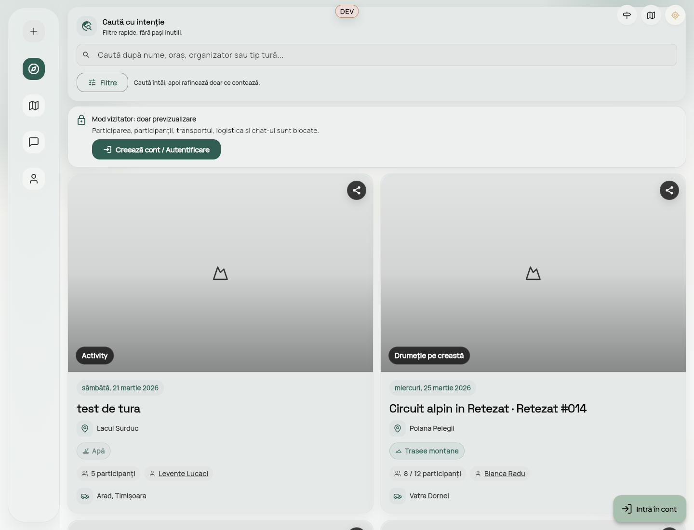
Task: Click the Drumeție pe creastă tag
Action: point(429,356)
